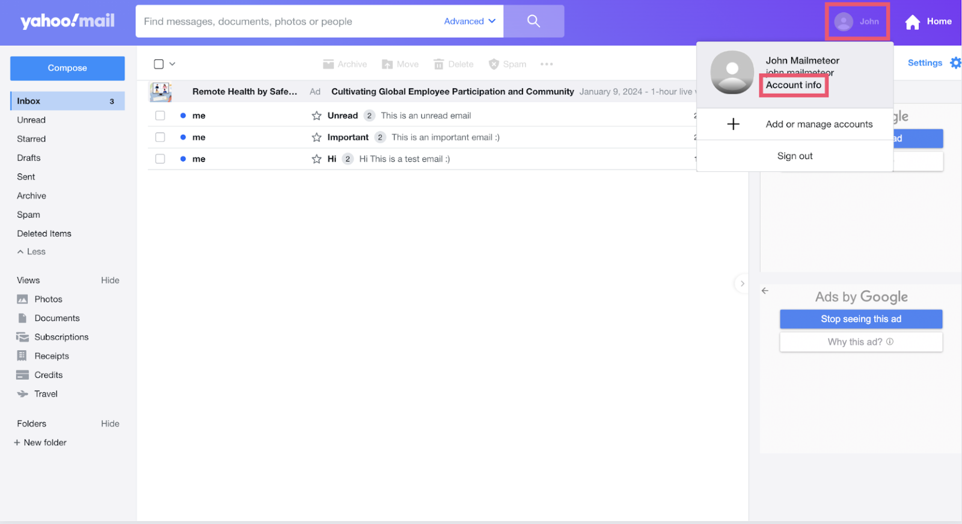This screenshot has height=524, width=962.
Task: Toggle read status dot of Unread email
Action: pyautogui.click(x=183, y=115)
